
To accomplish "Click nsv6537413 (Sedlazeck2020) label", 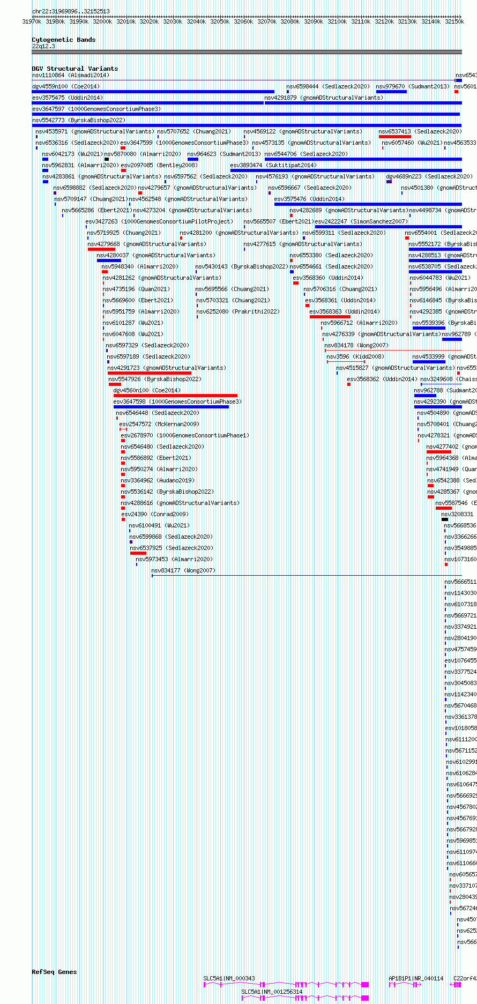I will [420, 131].
